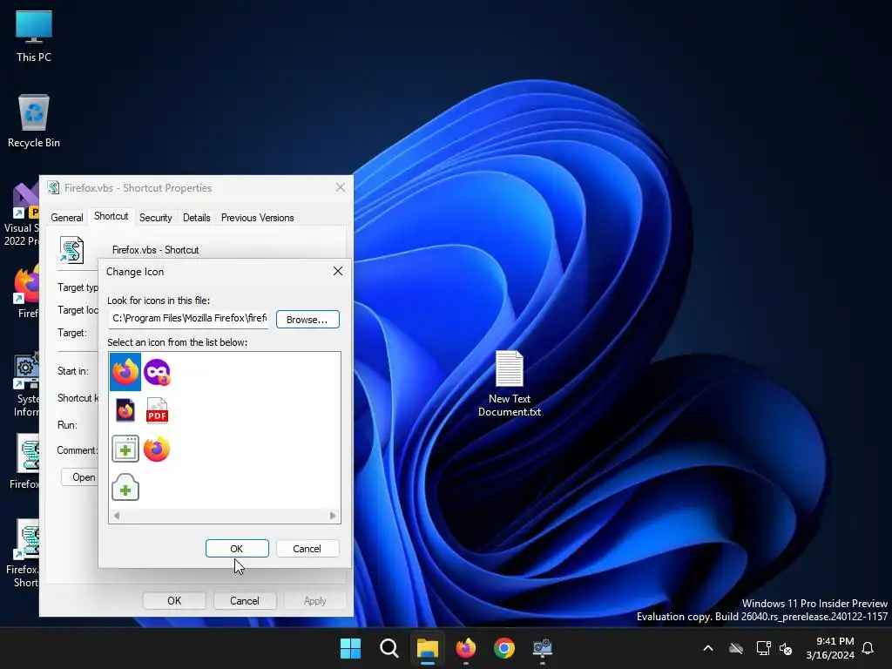The height and width of the screenshot is (669, 892).
Task: Open notifications bell in taskbar
Action: [868, 648]
